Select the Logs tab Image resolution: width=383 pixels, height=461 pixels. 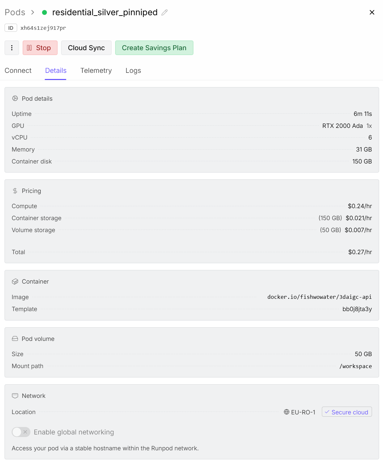click(133, 71)
